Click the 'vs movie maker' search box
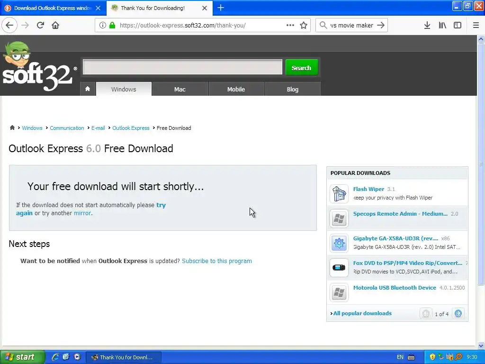The width and height of the screenshot is (485, 364). 352,26
